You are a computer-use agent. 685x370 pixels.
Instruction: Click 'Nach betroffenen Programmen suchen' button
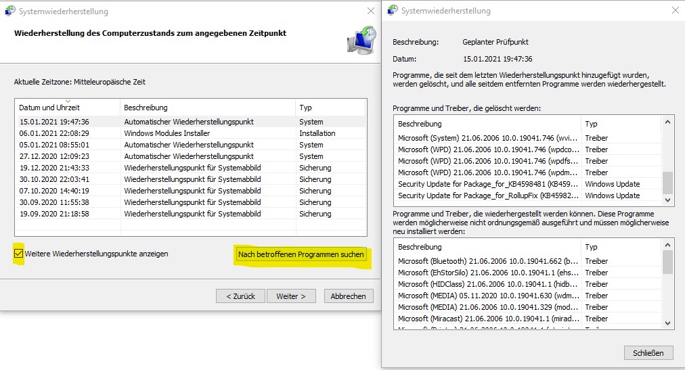301,254
